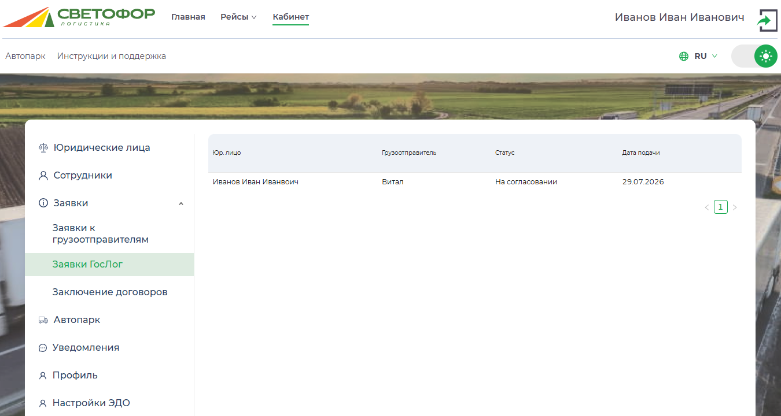781x416 pixels.
Task: Click the cell Иванов Иван Иванвоич
Action: (256, 182)
